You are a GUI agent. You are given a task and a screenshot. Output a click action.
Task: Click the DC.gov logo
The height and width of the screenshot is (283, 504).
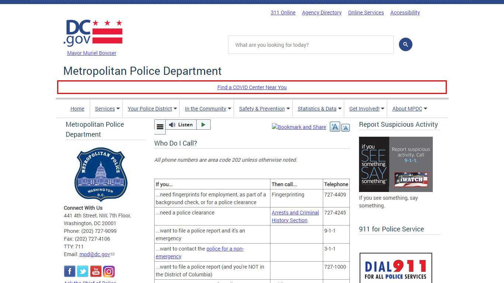coord(93,33)
